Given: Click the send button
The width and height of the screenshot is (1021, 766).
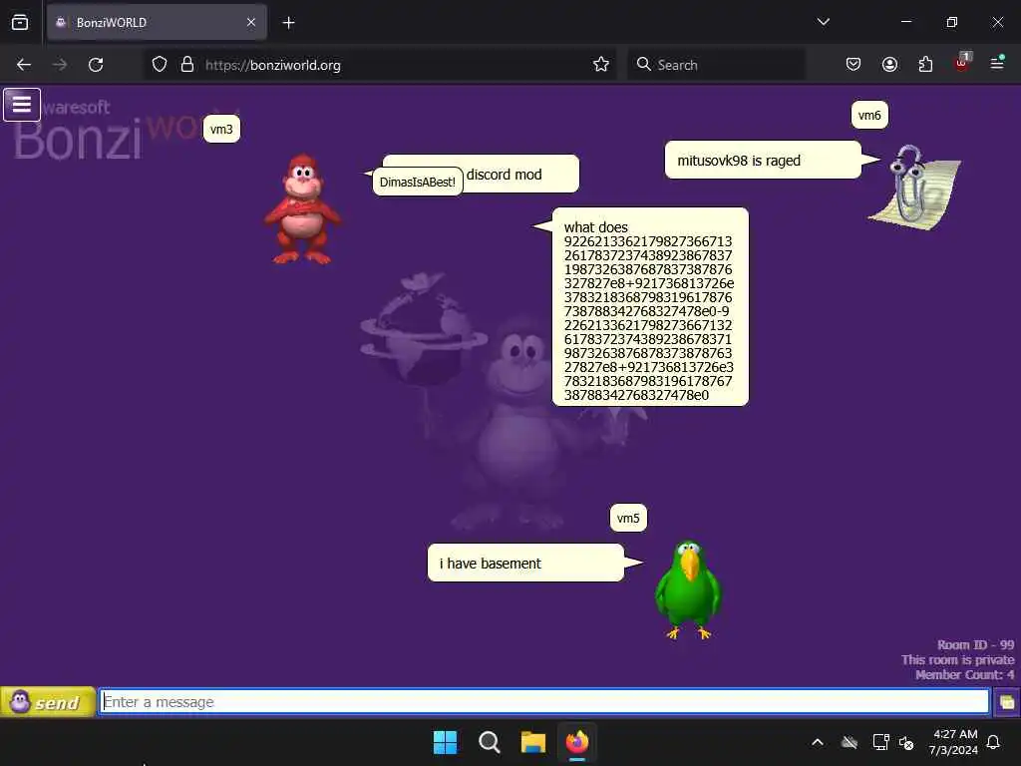Looking at the screenshot, I should pyautogui.click(x=48, y=702).
